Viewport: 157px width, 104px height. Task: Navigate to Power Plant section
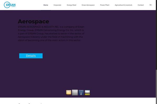[x=105, y=5]
